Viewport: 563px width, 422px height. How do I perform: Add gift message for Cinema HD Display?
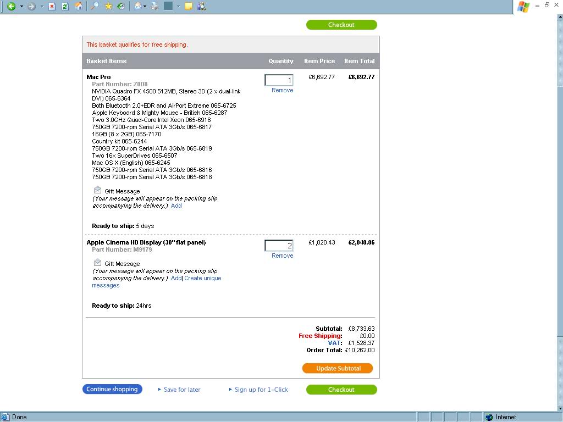[x=176, y=278]
